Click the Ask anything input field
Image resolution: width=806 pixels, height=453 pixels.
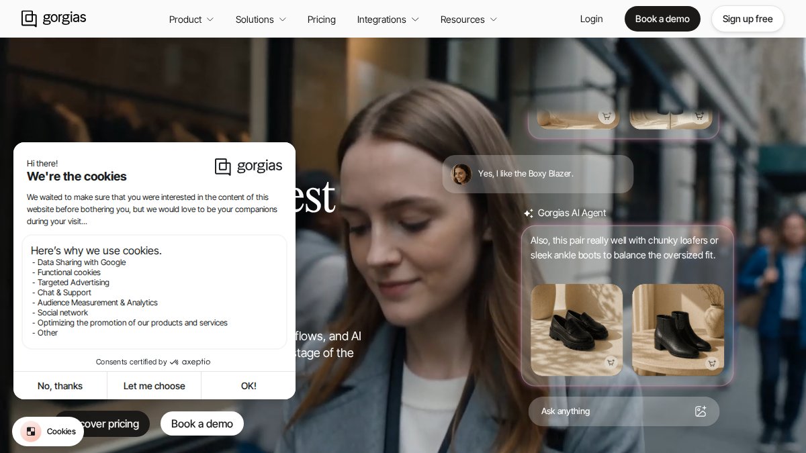(x=624, y=411)
